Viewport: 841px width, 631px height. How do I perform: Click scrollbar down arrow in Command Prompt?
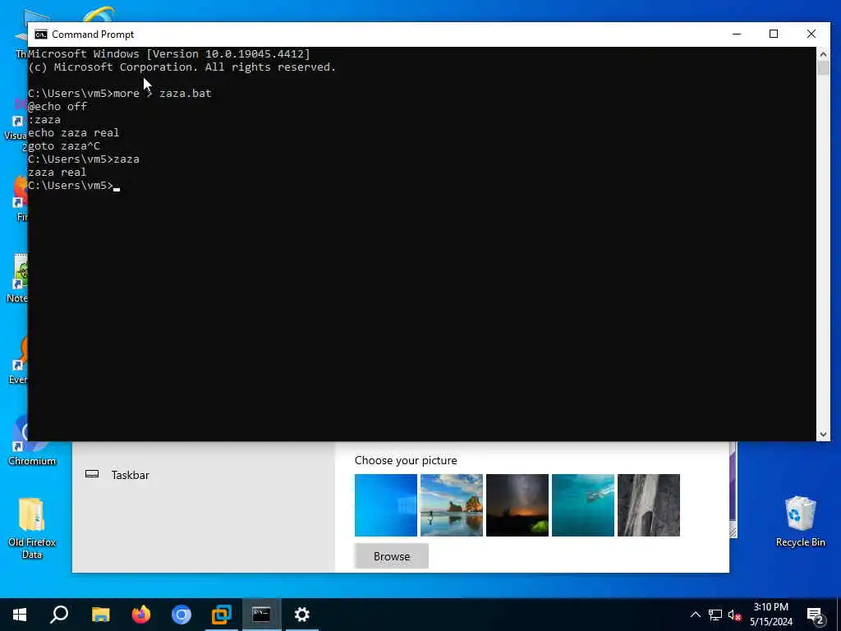[x=823, y=435]
